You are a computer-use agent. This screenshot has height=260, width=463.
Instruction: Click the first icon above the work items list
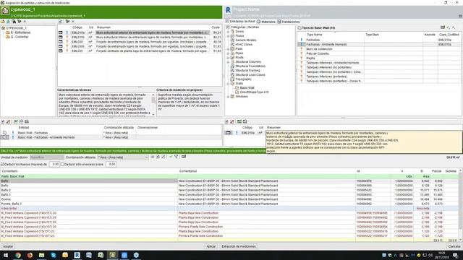click(x=60, y=22)
